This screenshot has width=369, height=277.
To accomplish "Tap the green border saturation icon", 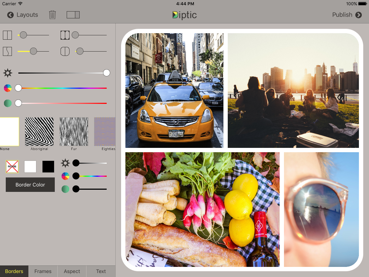I will click(8, 103).
